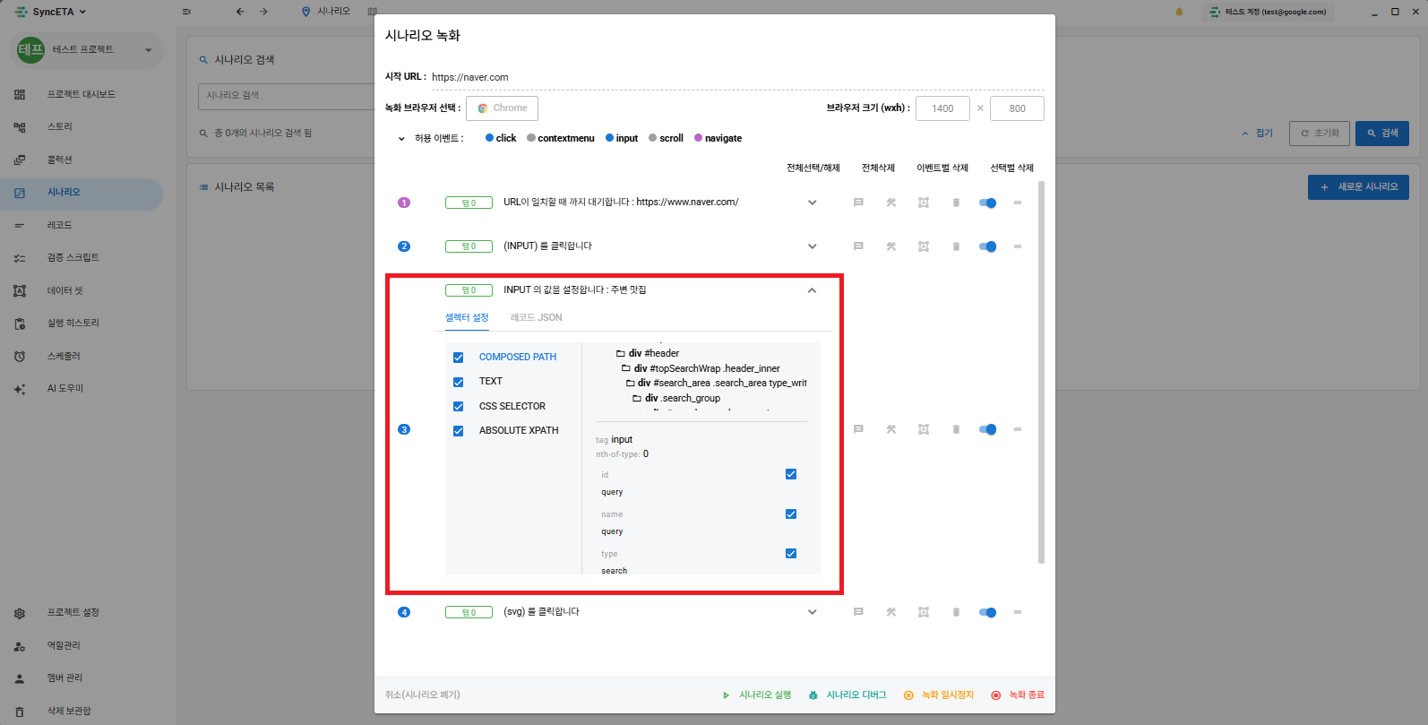Uncheck the COMPOSED PATH checkbox
Viewport: 1428px width, 725px height.
[x=459, y=358]
